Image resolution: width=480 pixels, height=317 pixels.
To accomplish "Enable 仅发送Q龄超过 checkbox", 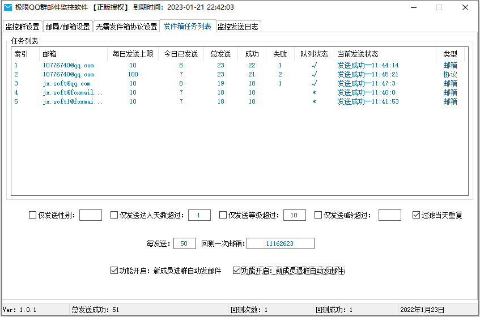I will [318, 215].
